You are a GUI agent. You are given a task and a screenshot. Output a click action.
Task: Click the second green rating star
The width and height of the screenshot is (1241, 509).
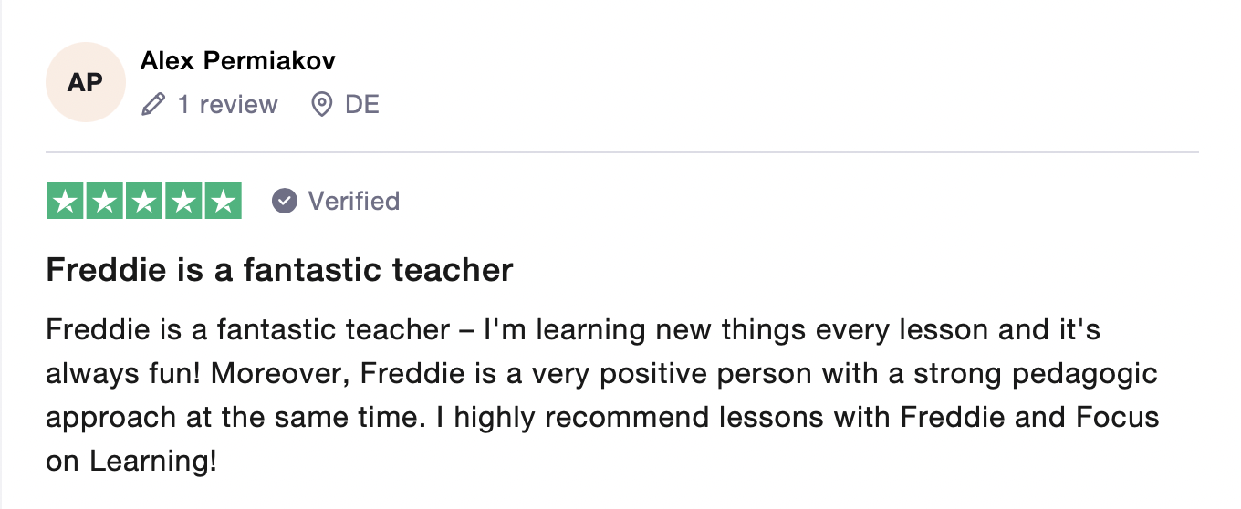pyautogui.click(x=104, y=202)
